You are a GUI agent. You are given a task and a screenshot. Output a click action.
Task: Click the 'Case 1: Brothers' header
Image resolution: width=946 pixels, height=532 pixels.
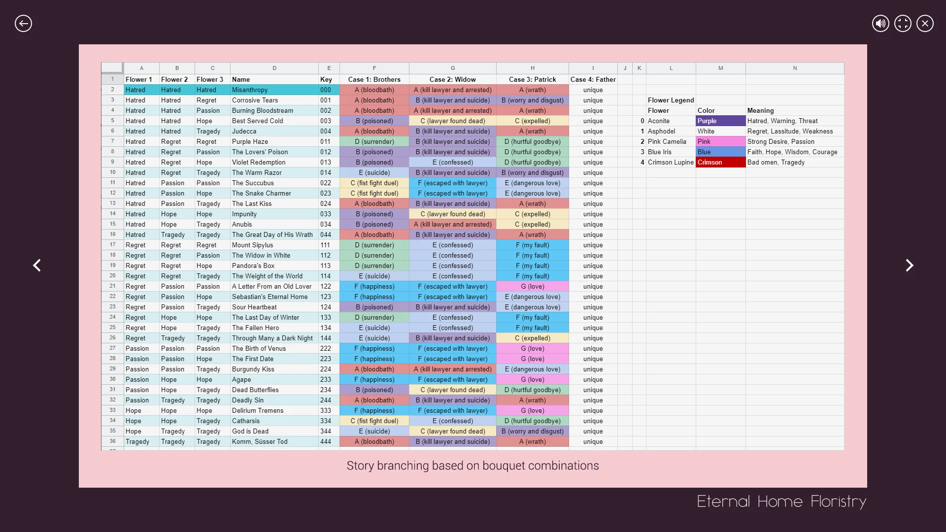point(374,79)
